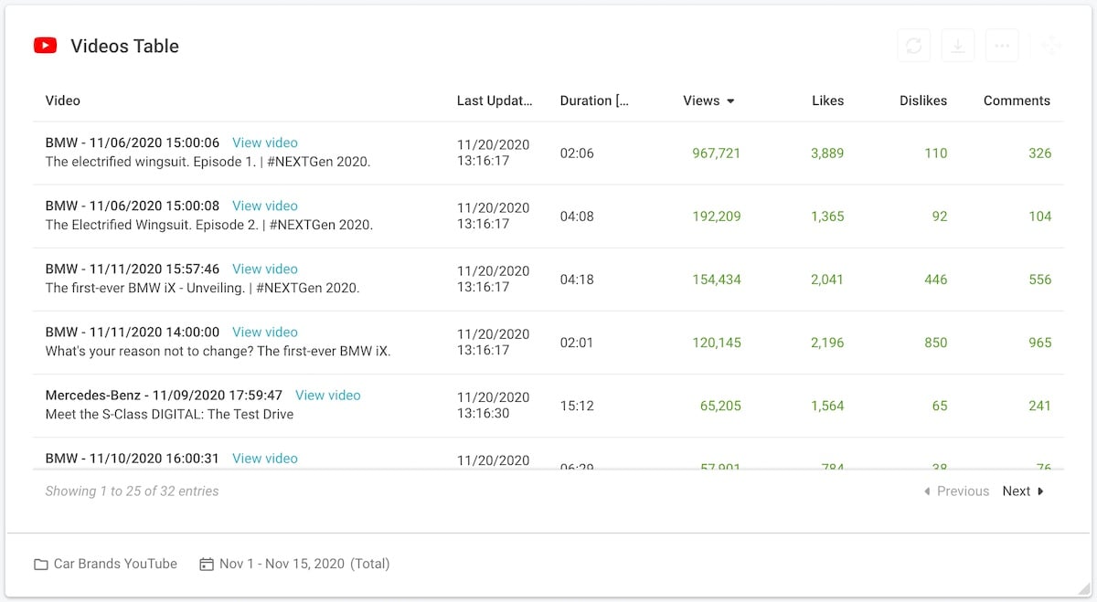
Task: Click the 104 comments value
Action: [x=1039, y=216]
